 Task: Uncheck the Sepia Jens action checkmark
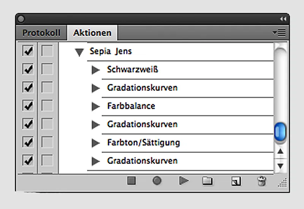[27, 51]
